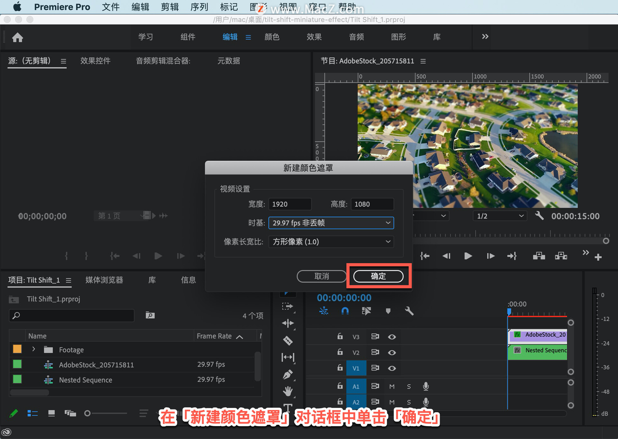Click the Lift button in Program monitor
618x439 pixels.
coord(539,256)
